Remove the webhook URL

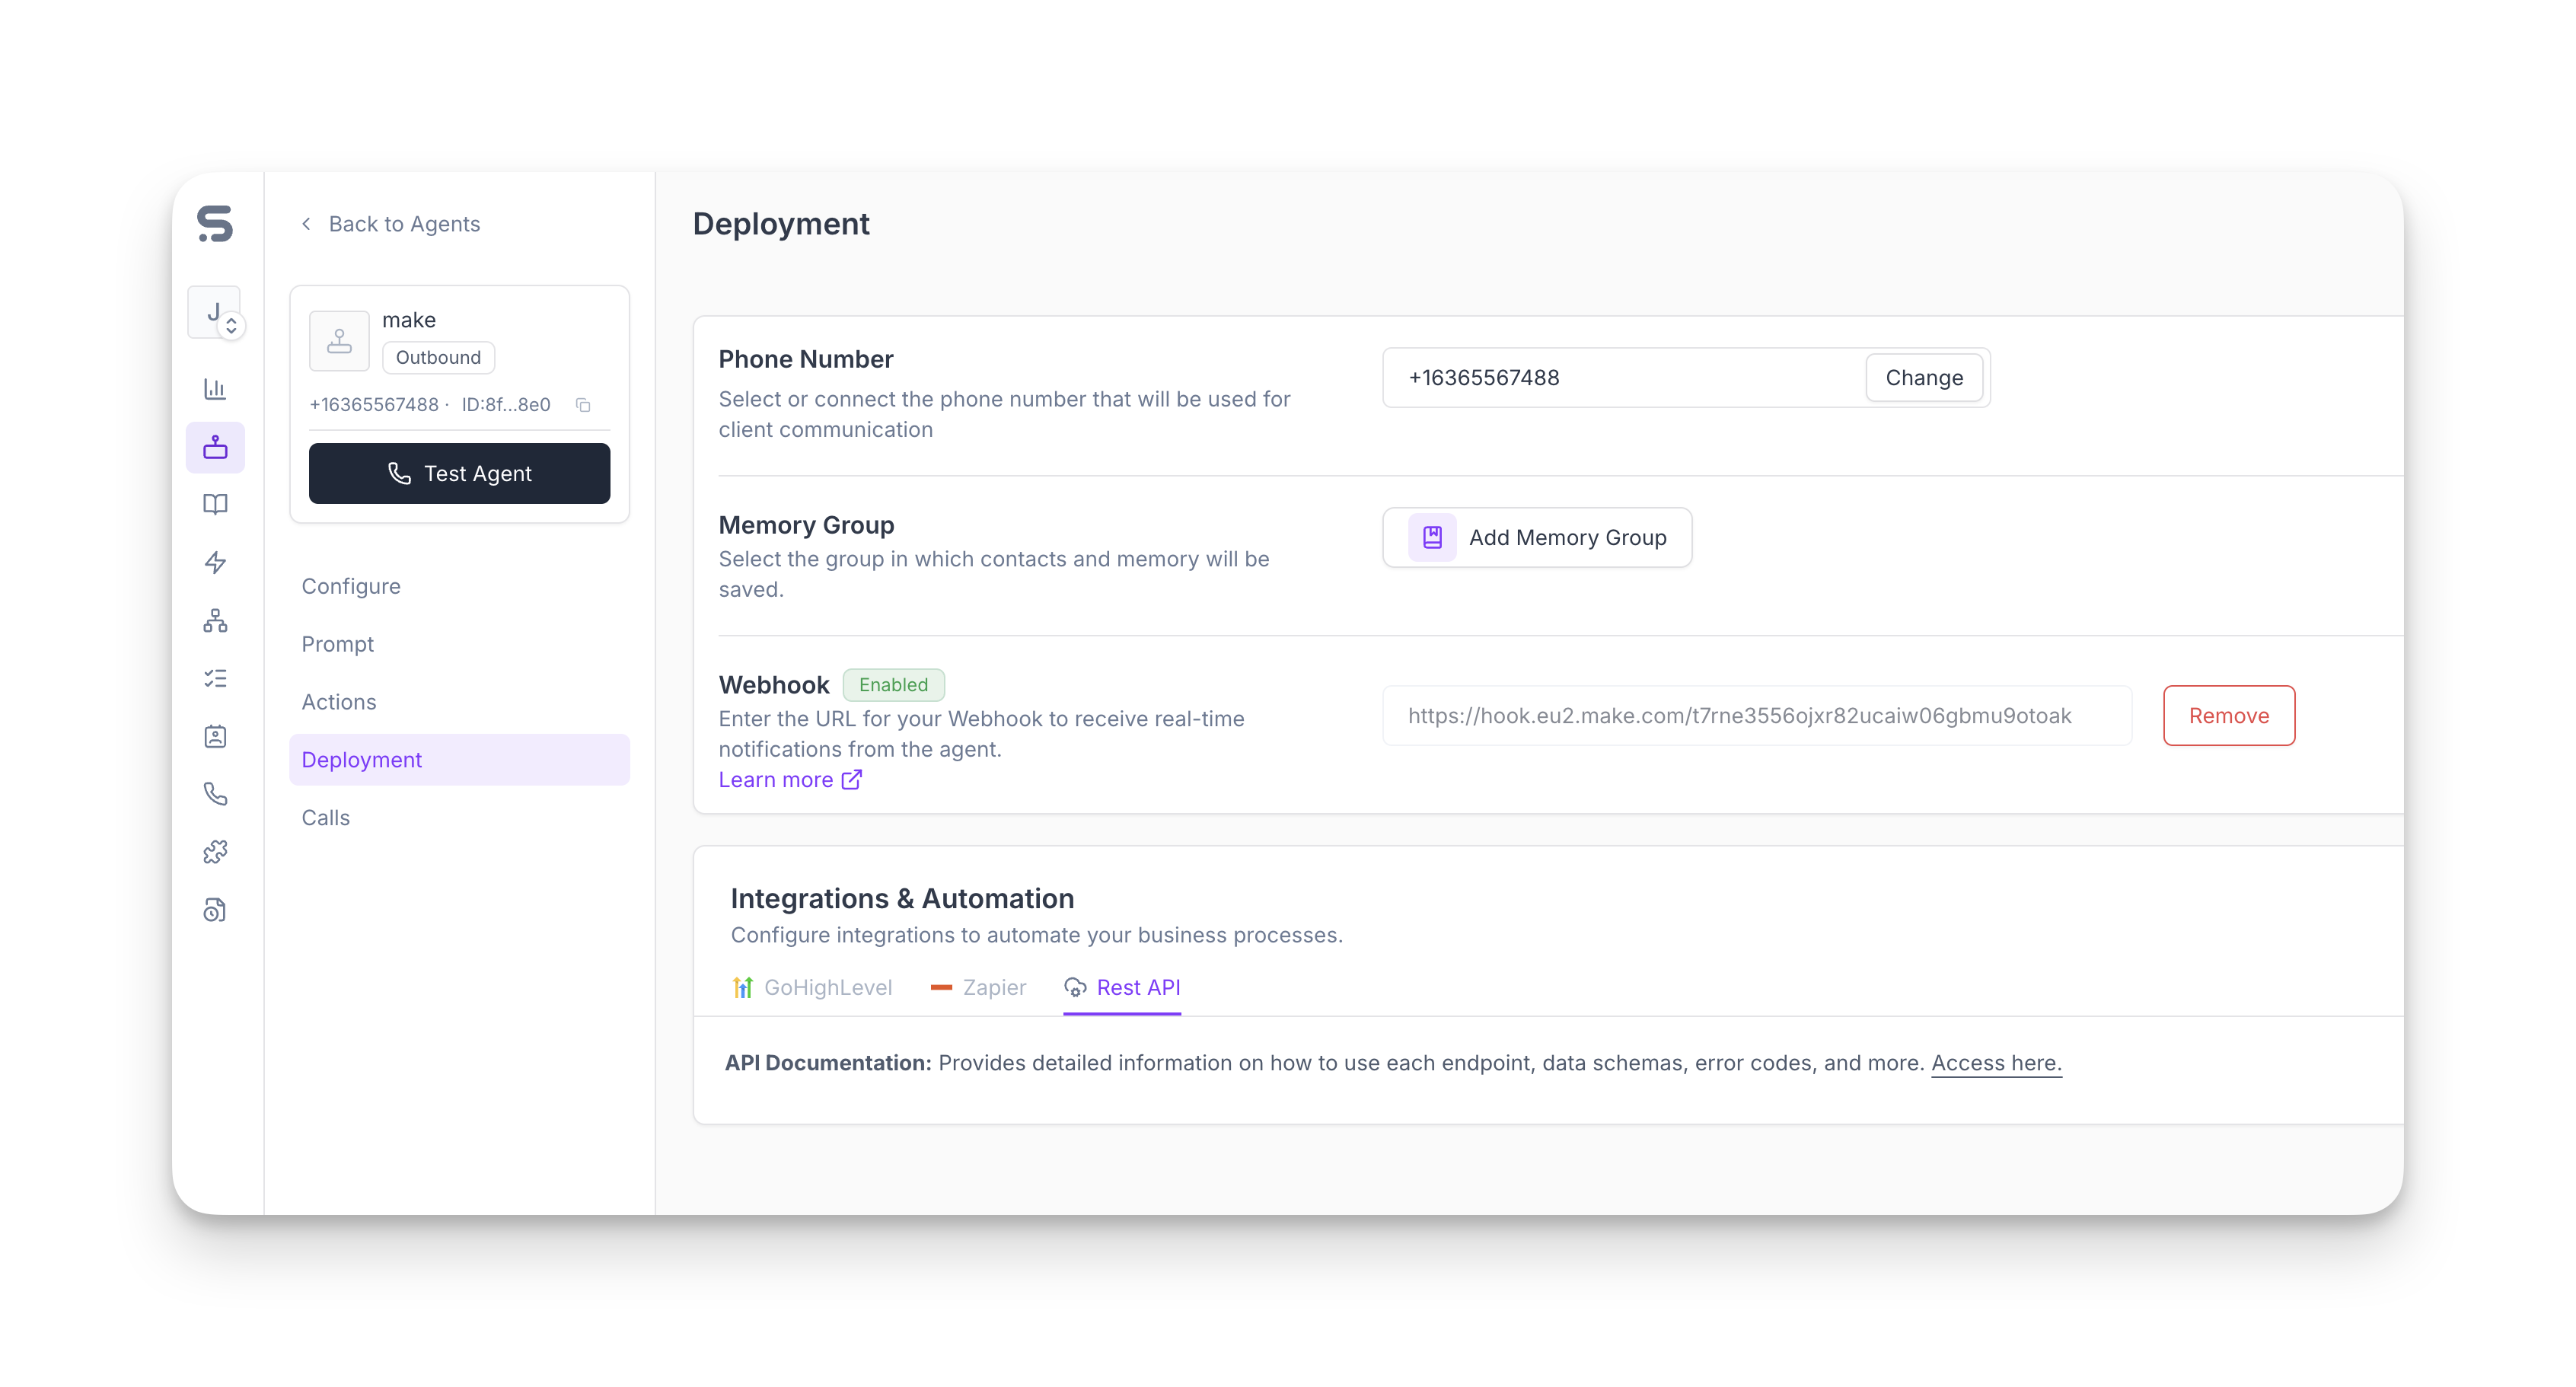pyautogui.click(x=2228, y=716)
